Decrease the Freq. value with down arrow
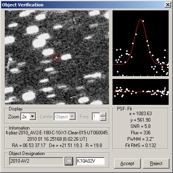173x173 pixels. click(103, 118)
